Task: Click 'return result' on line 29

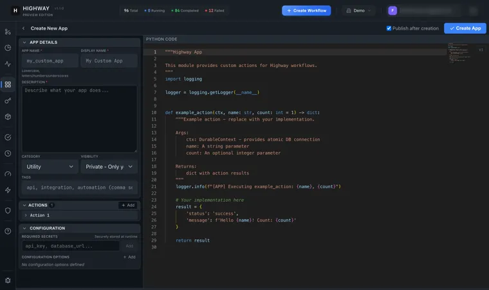Action: pos(193,240)
